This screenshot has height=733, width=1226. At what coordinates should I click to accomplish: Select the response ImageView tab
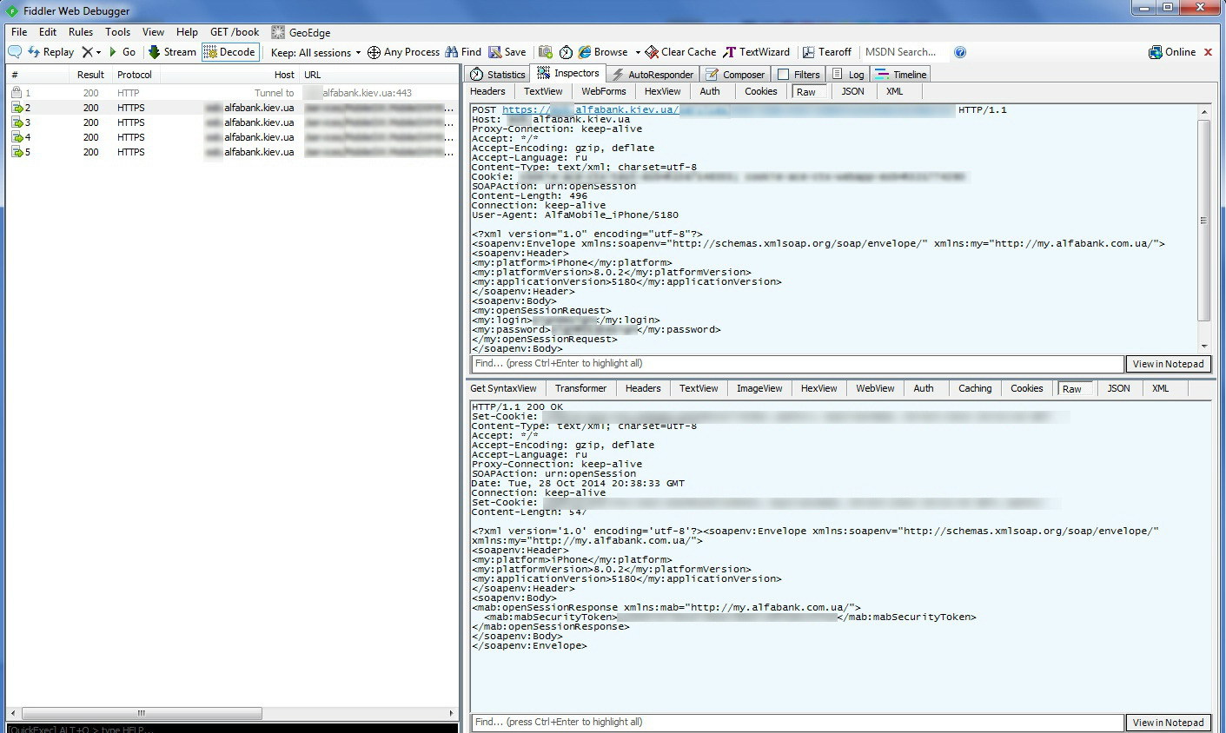(x=759, y=388)
